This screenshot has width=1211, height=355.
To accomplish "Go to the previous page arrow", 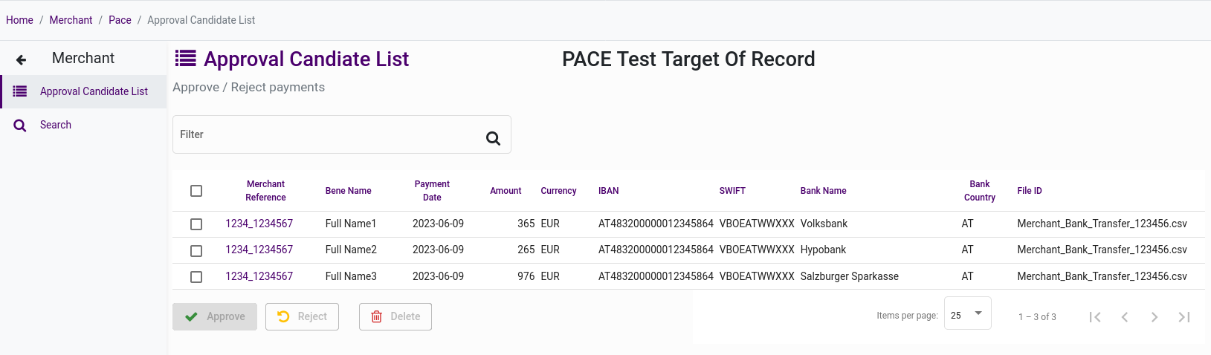I will pos(1125,317).
